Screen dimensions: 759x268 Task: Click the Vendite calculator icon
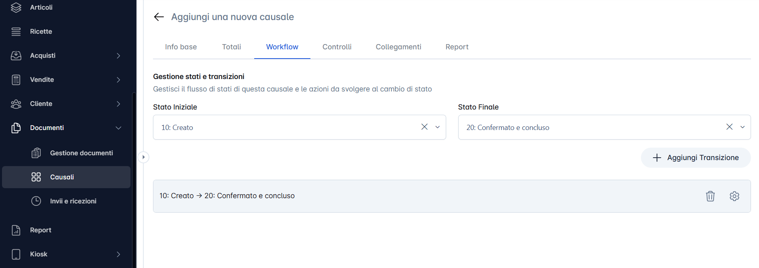pyautogui.click(x=16, y=79)
